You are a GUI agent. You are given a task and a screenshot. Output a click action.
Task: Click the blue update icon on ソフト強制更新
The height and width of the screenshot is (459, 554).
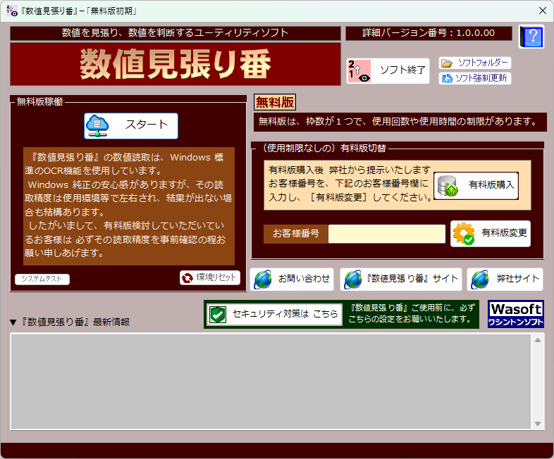click(x=448, y=78)
